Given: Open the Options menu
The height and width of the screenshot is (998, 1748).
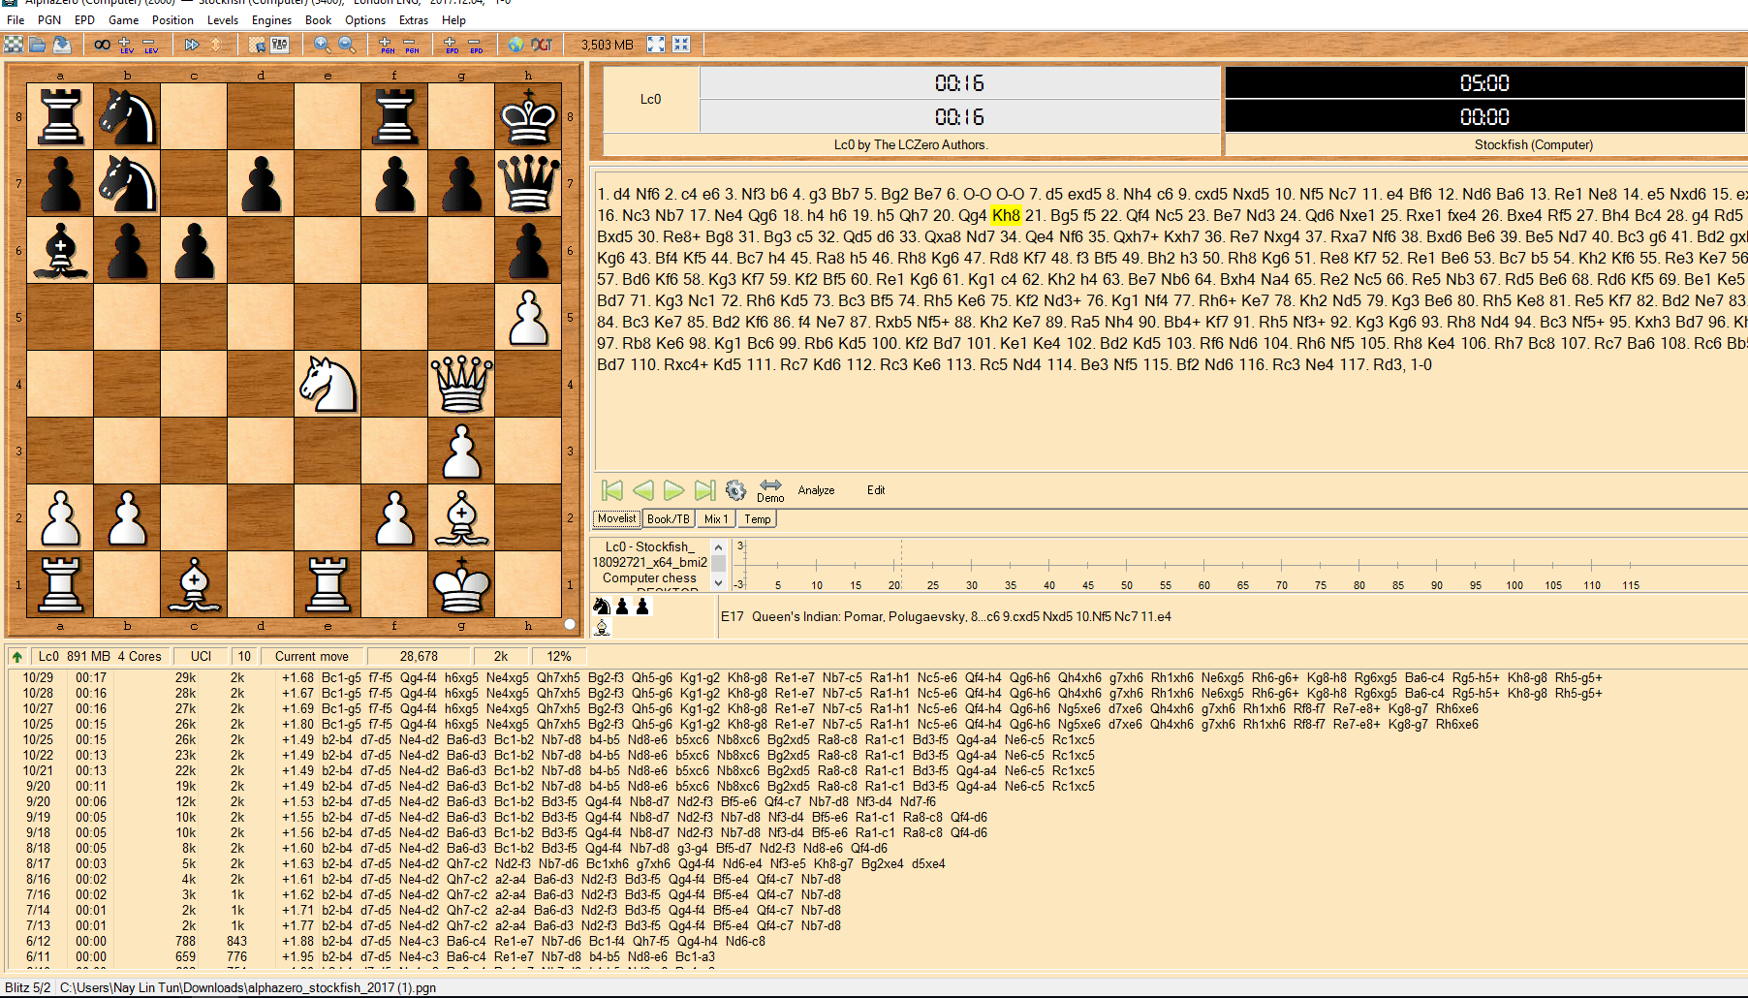Looking at the screenshot, I should tap(365, 19).
